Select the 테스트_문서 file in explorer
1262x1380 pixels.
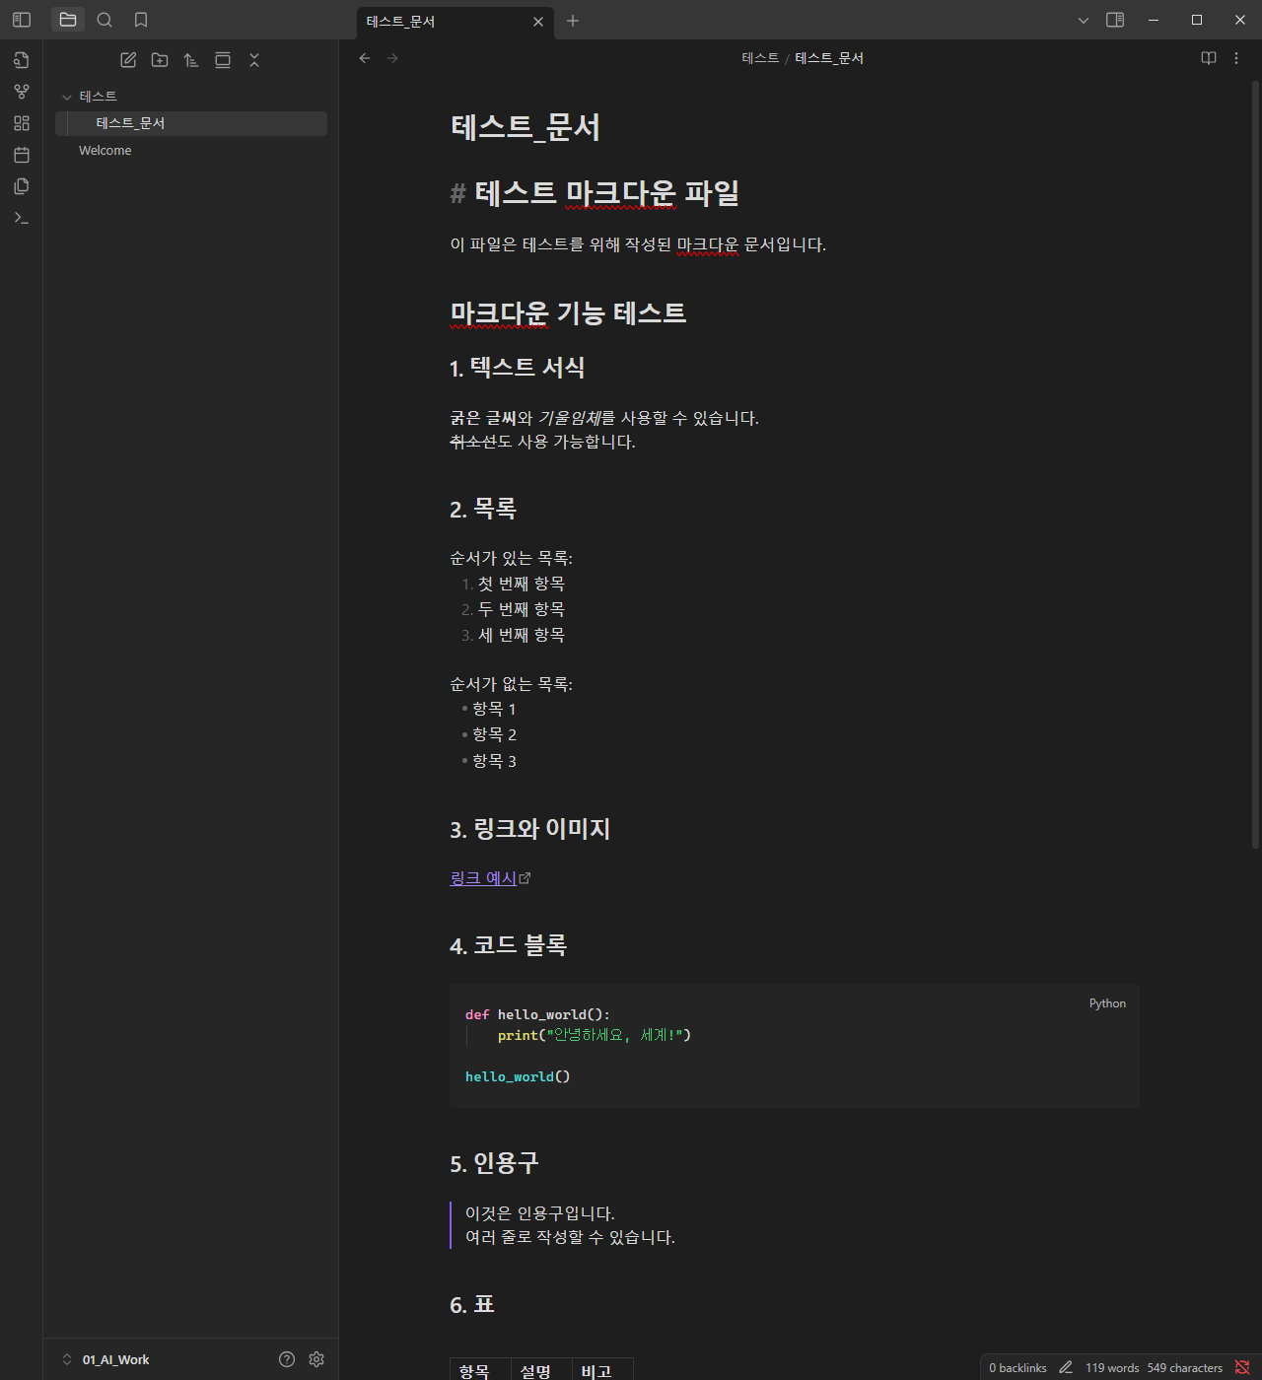point(191,123)
